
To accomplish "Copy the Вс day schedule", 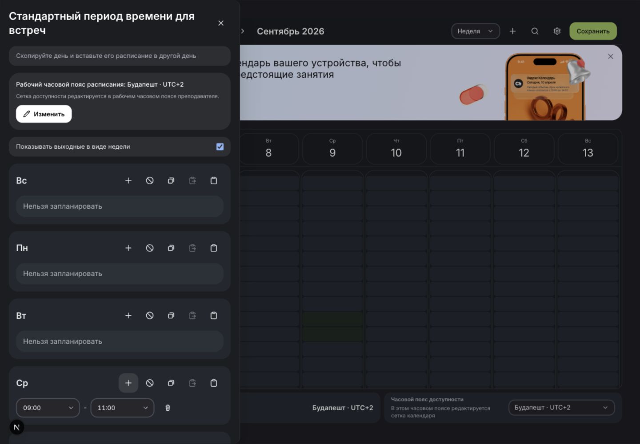I will pos(171,181).
